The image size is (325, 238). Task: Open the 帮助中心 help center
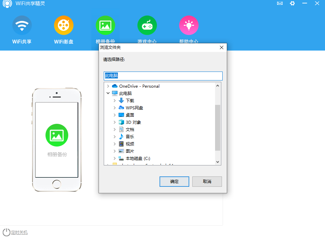pyautogui.click(x=189, y=25)
